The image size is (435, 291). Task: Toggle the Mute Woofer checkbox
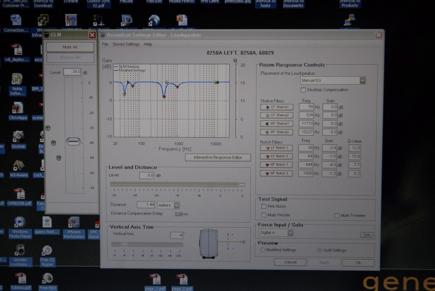coord(263,215)
